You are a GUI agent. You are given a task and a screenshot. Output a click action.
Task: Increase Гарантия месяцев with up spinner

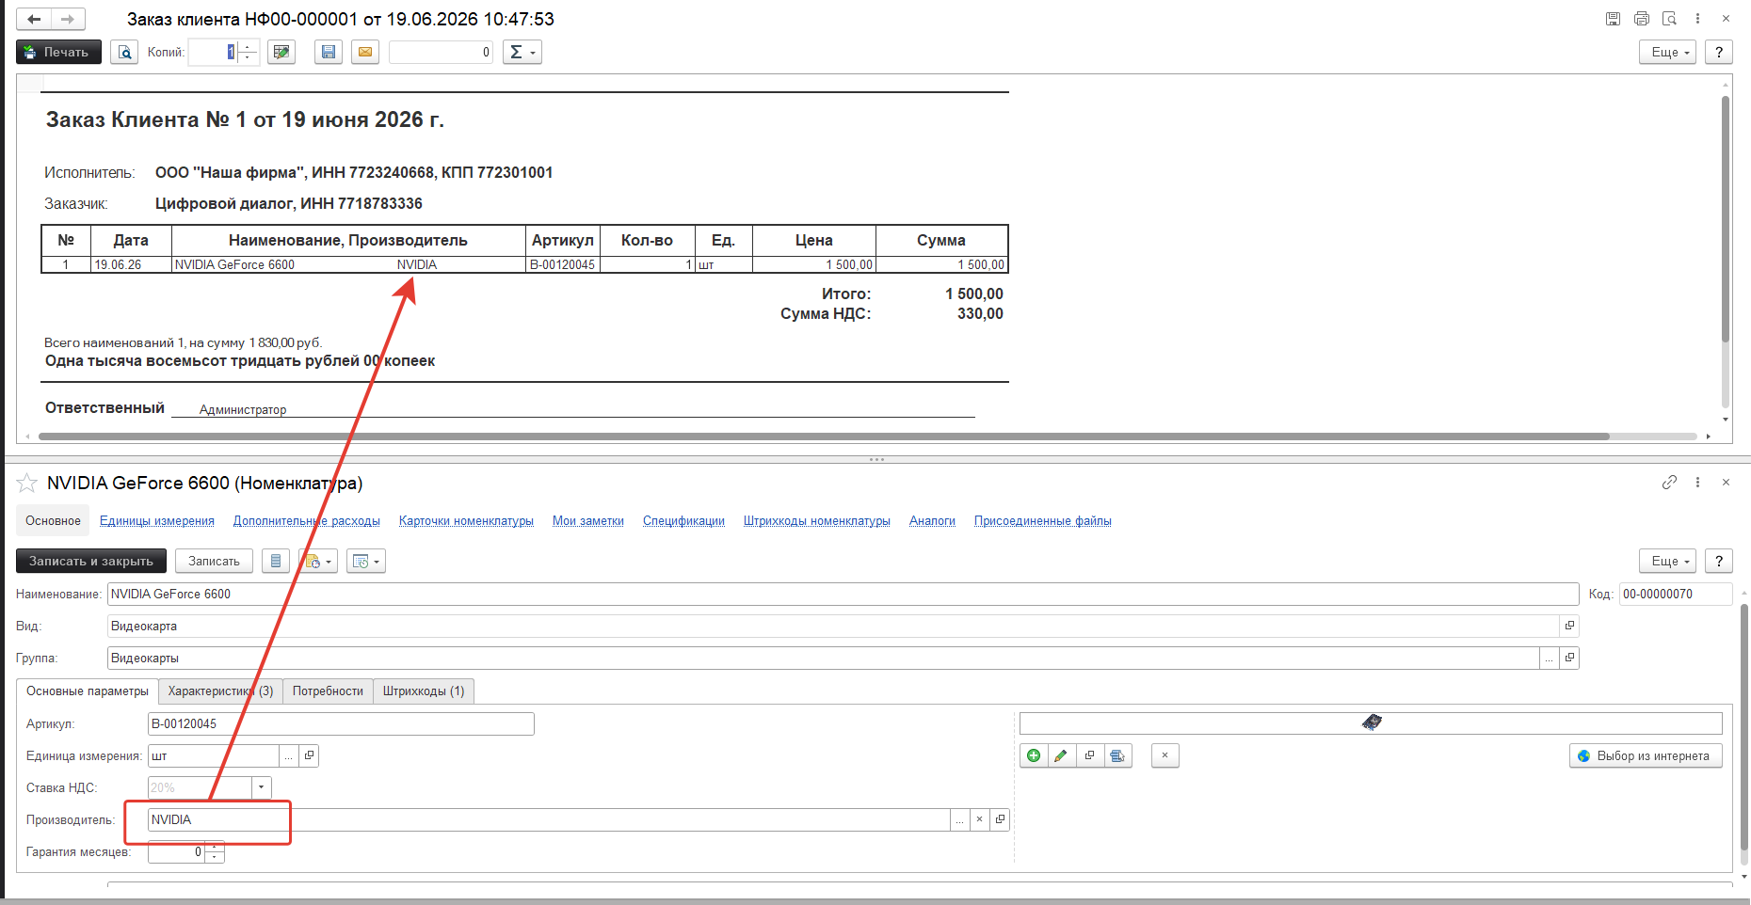215,846
